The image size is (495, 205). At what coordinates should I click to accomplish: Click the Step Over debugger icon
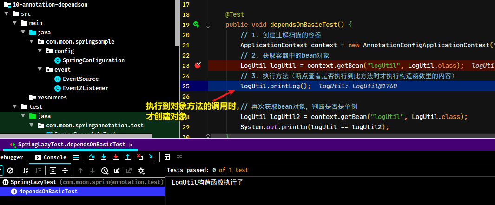[x=92, y=157]
